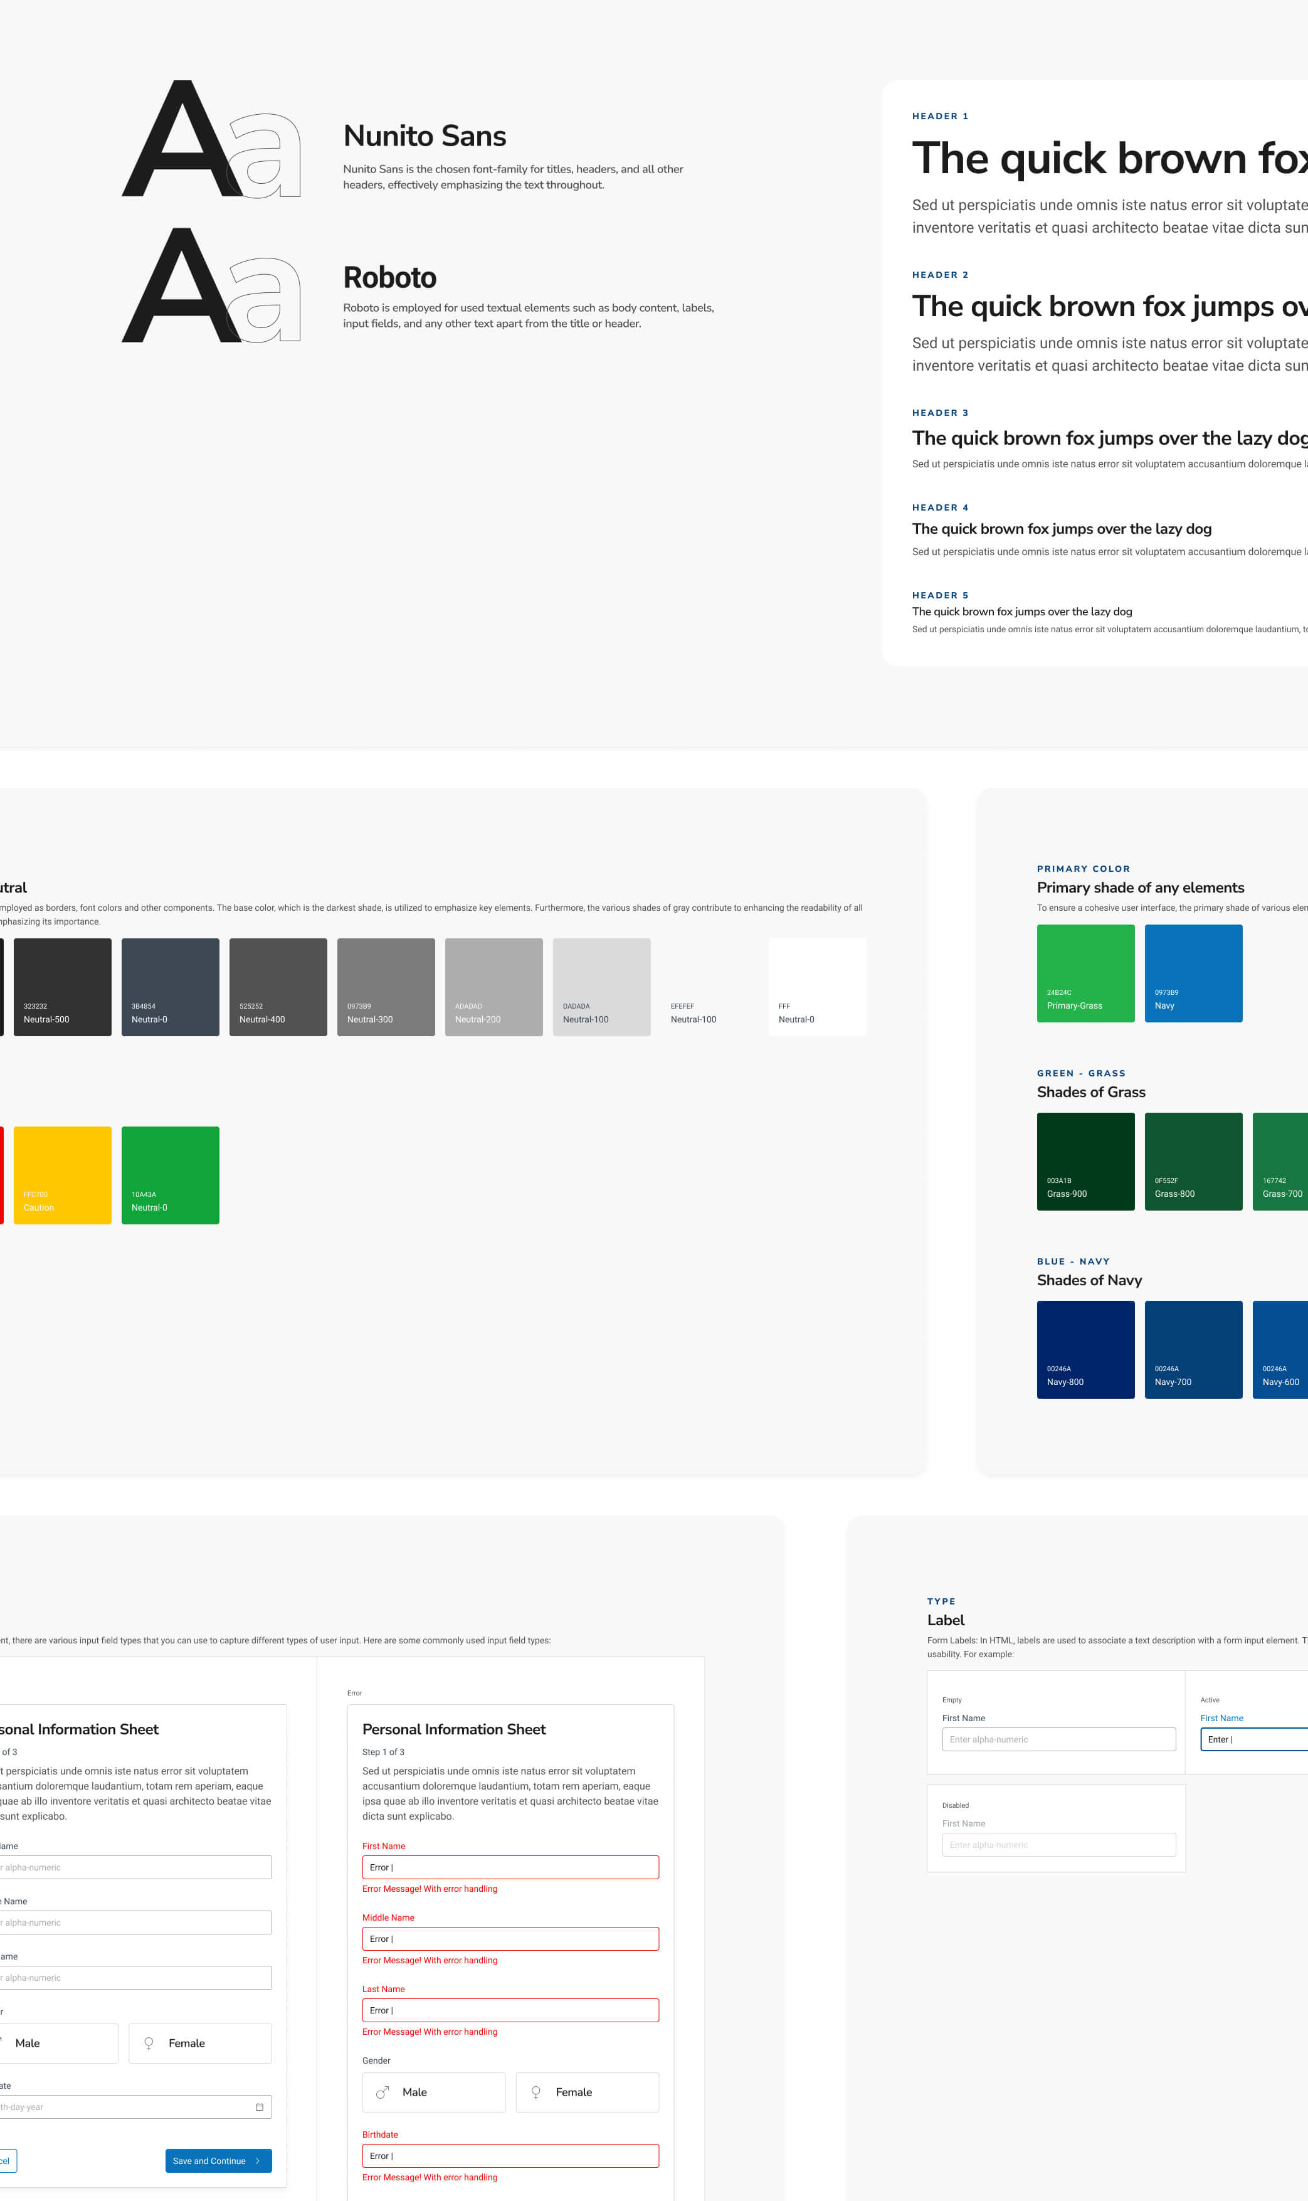Click the Label heading under TYPE

point(946,1620)
